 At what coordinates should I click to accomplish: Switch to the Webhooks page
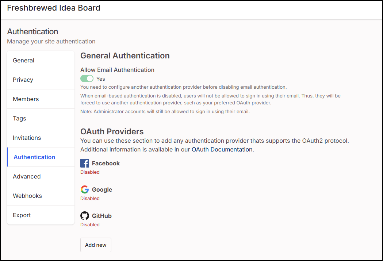pyautogui.click(x=41, y=196)
